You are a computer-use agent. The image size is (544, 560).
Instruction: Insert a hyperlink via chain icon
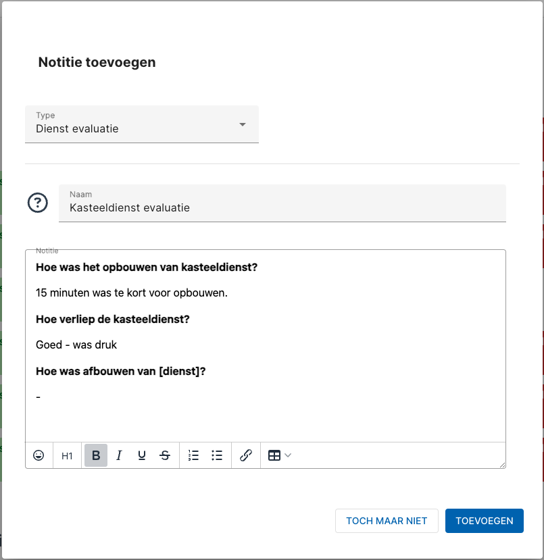246,455
